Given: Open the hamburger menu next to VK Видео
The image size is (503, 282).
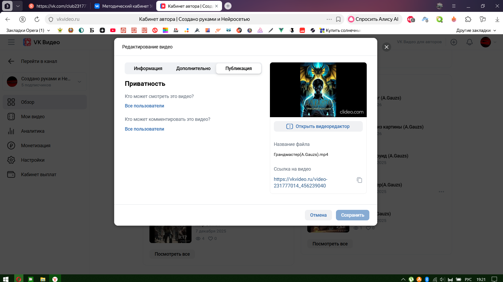Looking at the screenshot, I should 11,42.
